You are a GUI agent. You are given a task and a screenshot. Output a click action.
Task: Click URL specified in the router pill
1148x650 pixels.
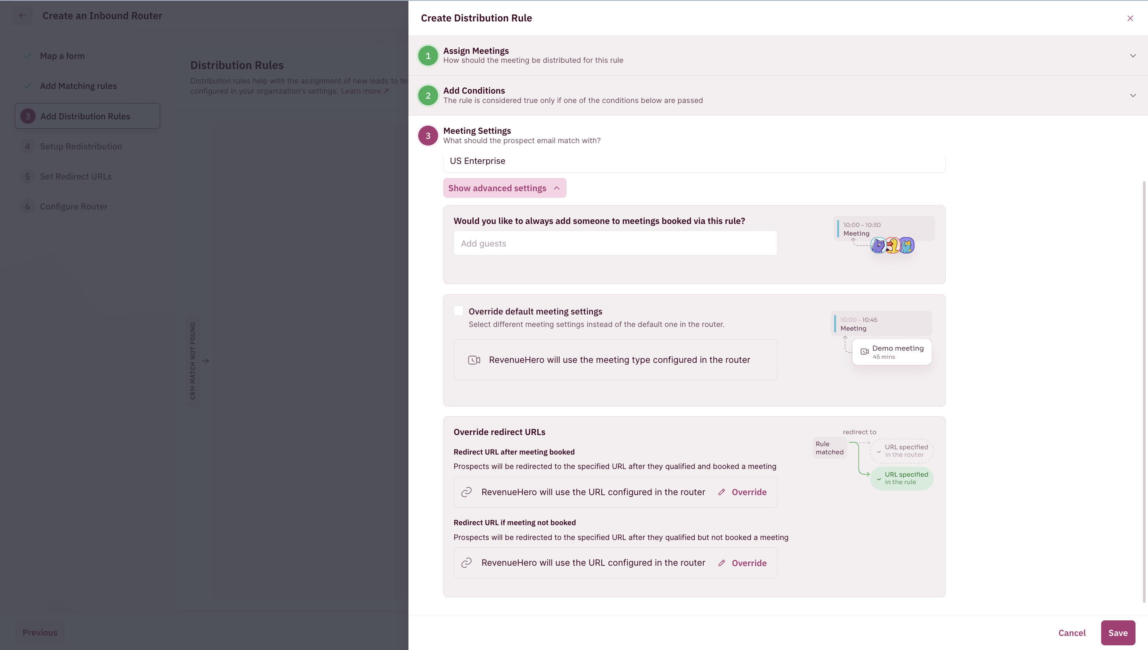click(x=902, y=451)
